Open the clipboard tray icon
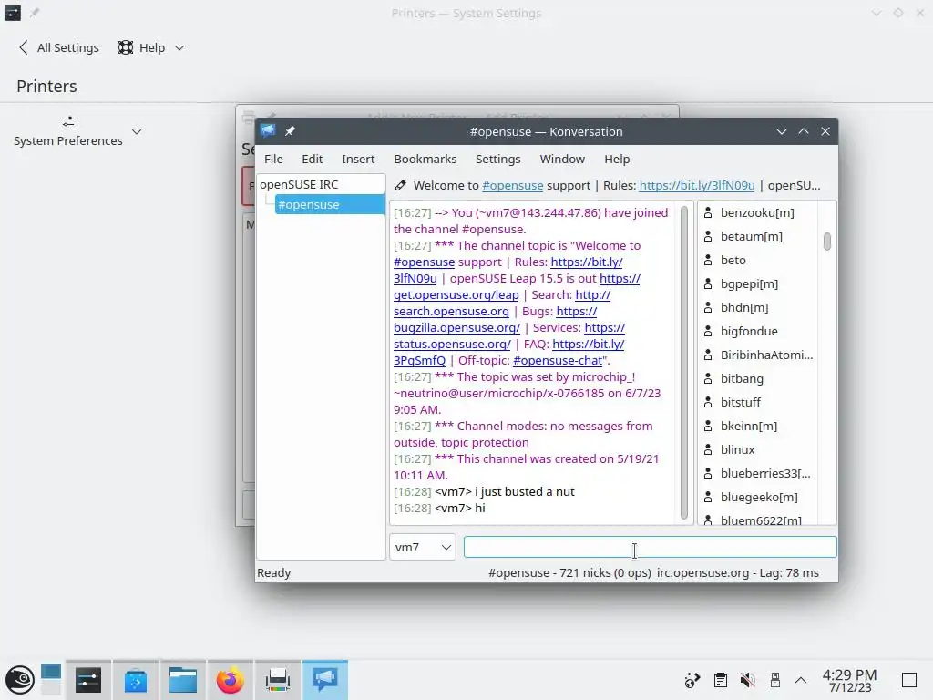Image resolution: width=933 pixels, height=700 pixels. (720, 680)
